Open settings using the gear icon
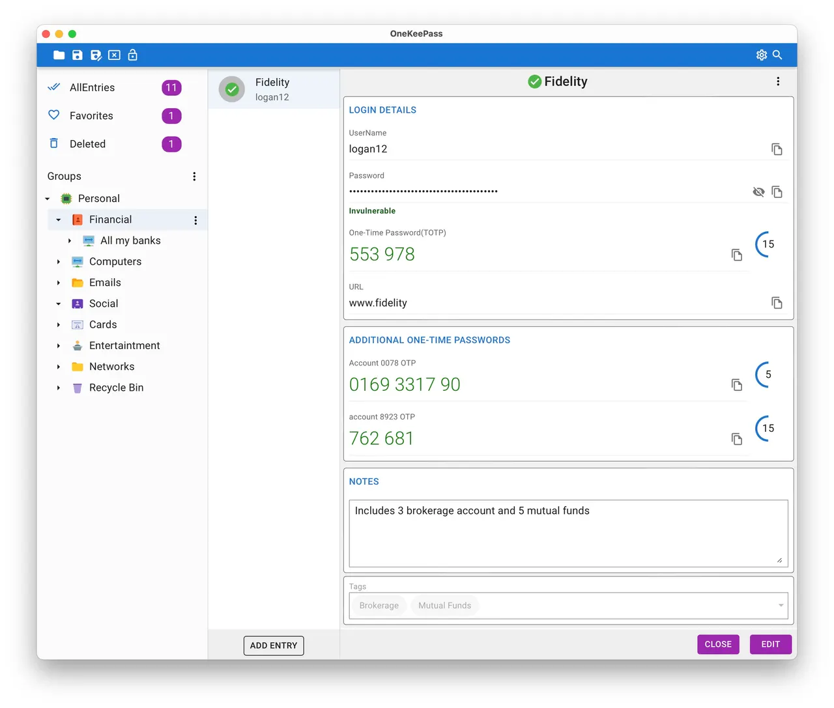Image resolution: width=834 pixels, height=708 pixels. pos(762,55)
